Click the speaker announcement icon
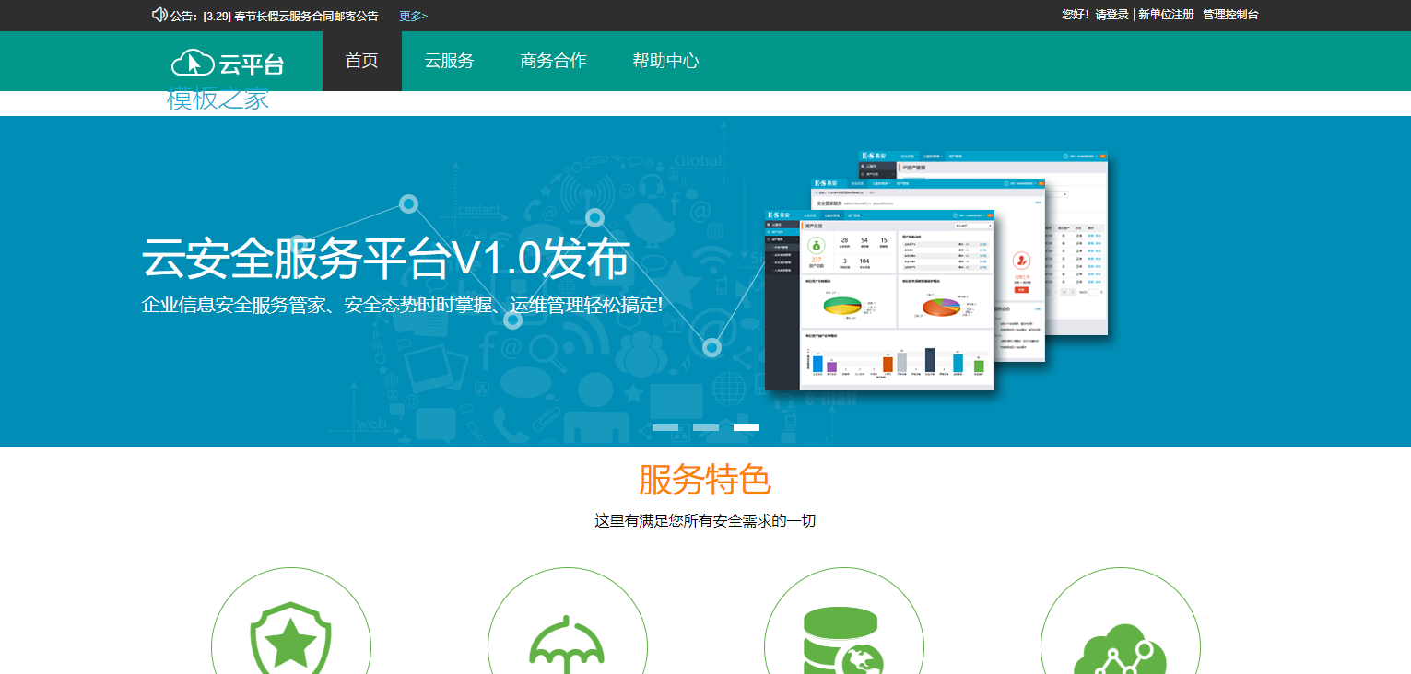 [159, 15]
